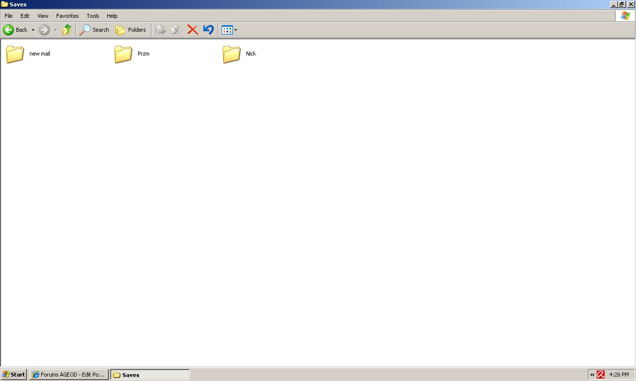Toggle the Folders pane button
The height and width of the screenshot is (381, 636).
point(131,30)
